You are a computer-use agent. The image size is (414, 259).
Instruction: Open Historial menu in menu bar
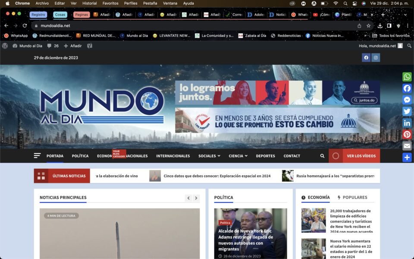90,3
